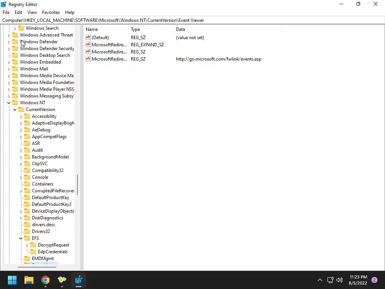Expand the AppCompatFlags key
The width and height of the screenshot is (385, 289).
(21, 137)
